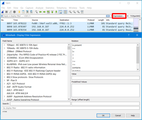Expand 6LoWPAN protocol node
Image resolution: width=142 pixels, height=120 pixels.
[4, 64]
